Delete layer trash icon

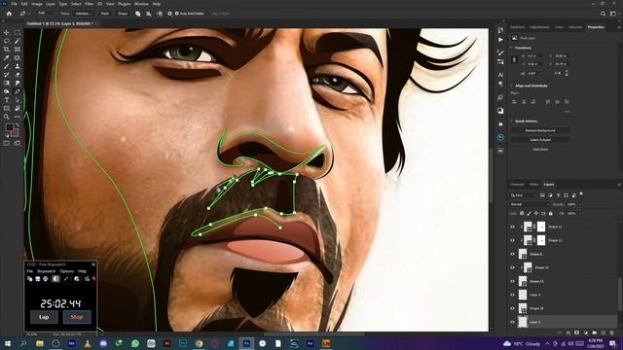click(612, 332)
